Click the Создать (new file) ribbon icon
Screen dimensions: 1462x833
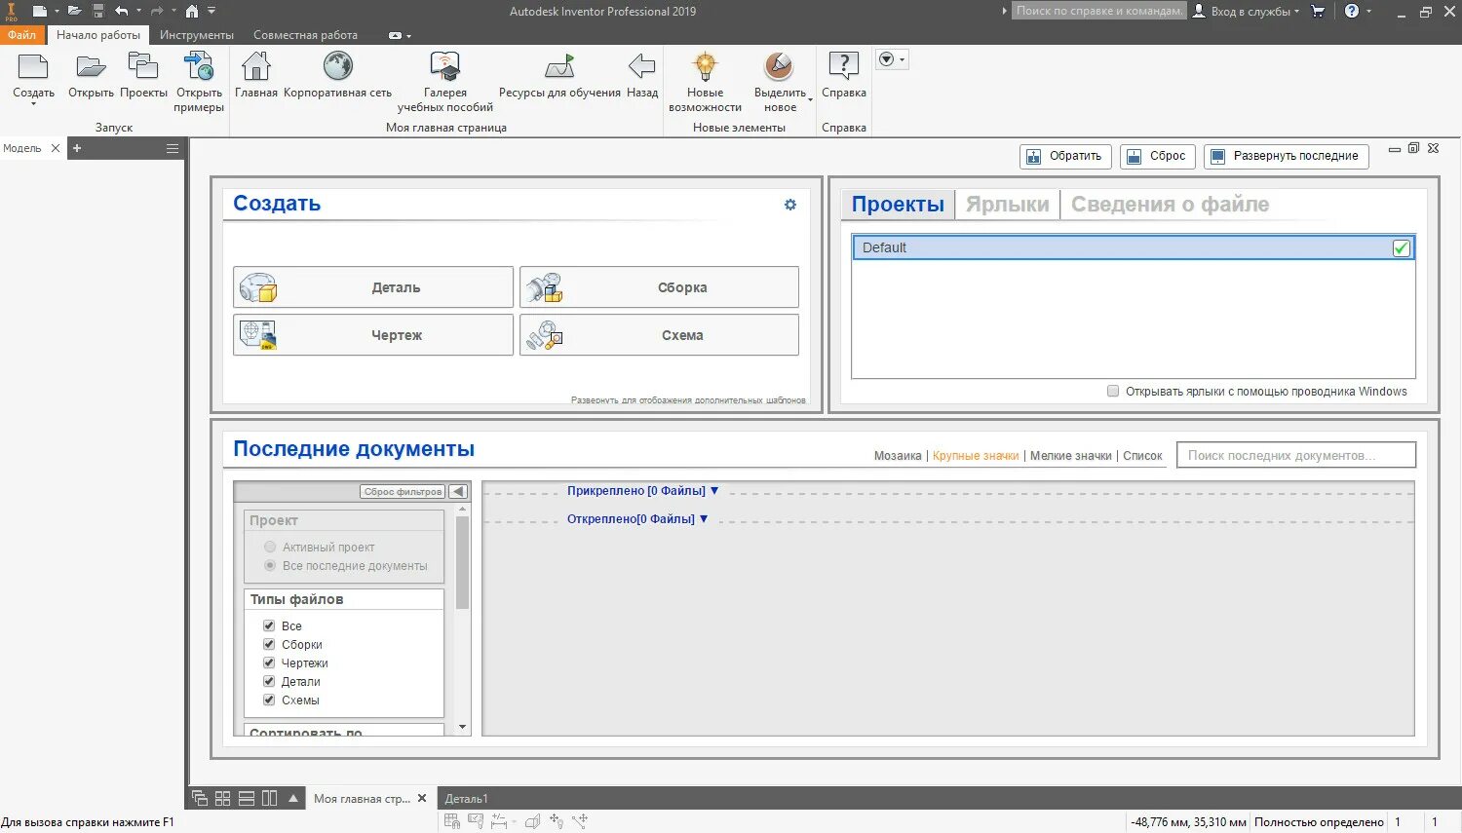pyautogui.click(x=33, y=67)
